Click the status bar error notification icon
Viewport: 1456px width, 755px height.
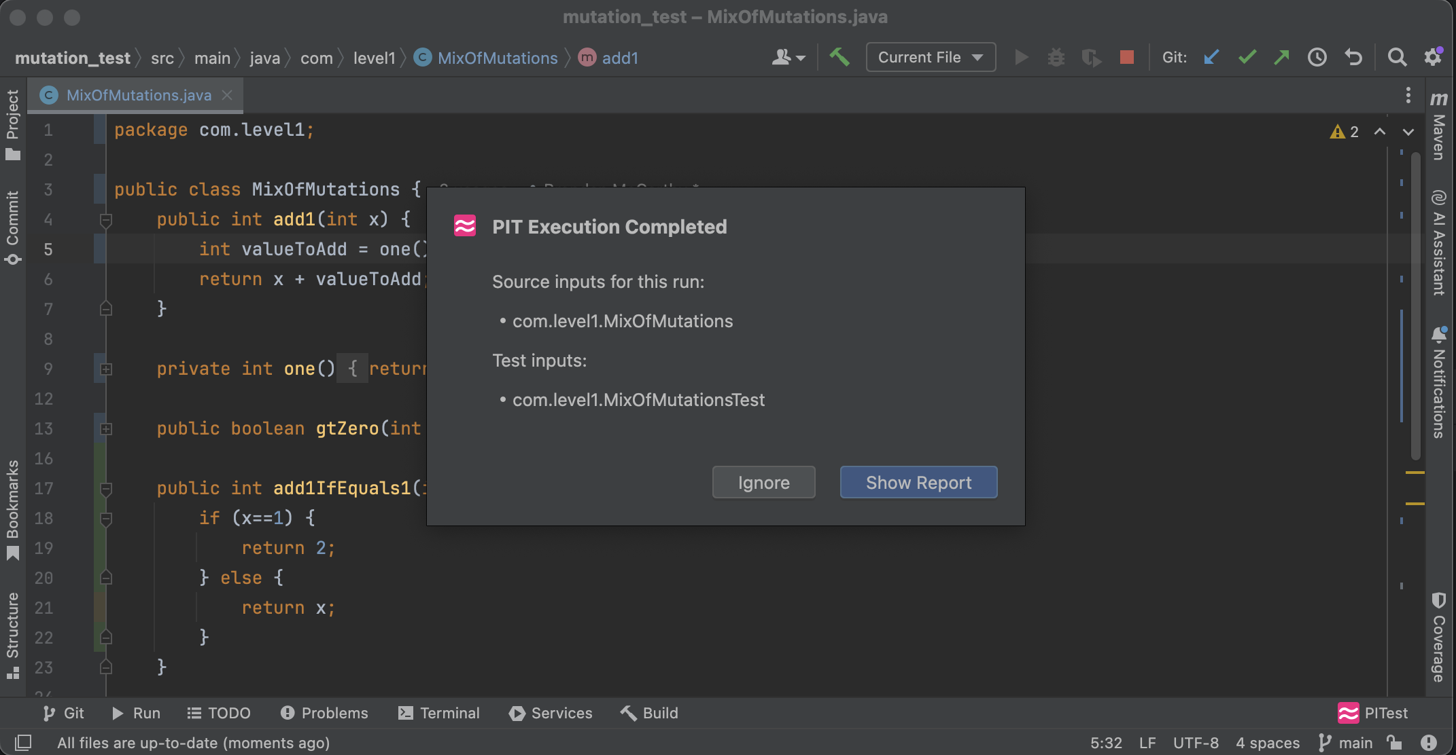point(1429,743)
